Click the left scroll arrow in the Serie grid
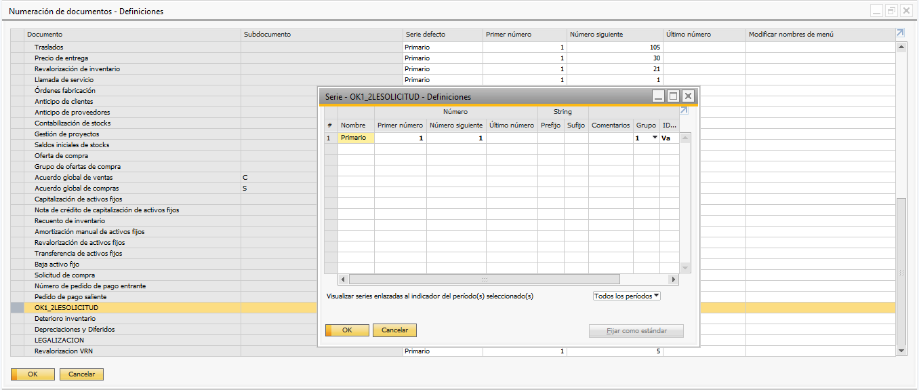Screen dimensions: 919x390 coord(343,279)
